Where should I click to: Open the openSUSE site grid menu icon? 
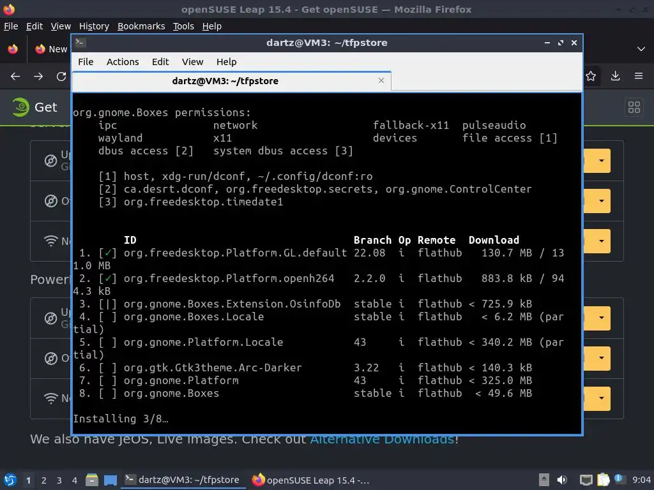click(634, 107)
